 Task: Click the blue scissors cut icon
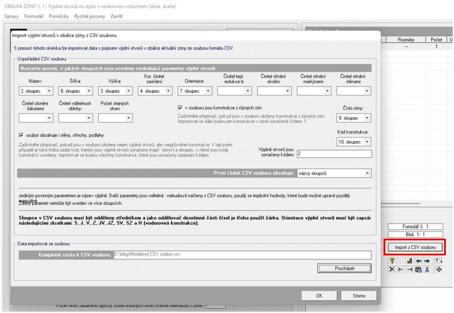coord(427,269)
